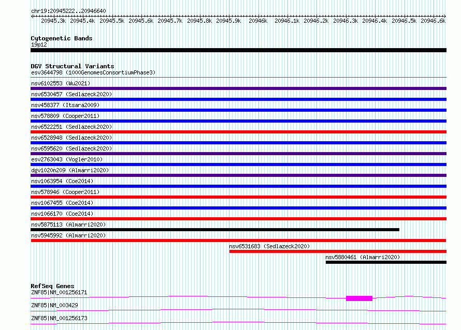The image size is (461, 330).
Task: Open gene ZNF85|NM_001256173
Action: 59,318
